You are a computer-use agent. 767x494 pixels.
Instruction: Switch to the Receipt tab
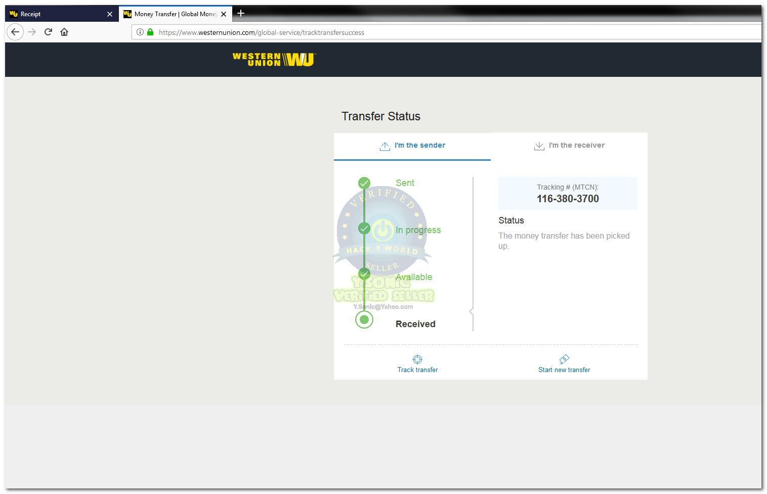click(61, 14)
